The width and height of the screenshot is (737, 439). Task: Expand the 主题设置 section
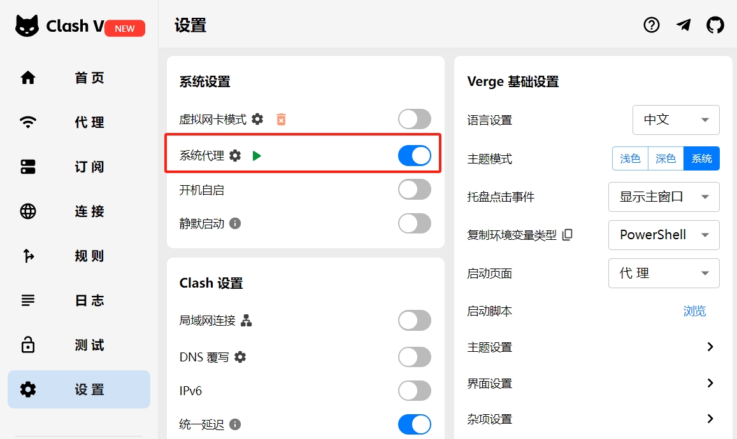[592, 347]
